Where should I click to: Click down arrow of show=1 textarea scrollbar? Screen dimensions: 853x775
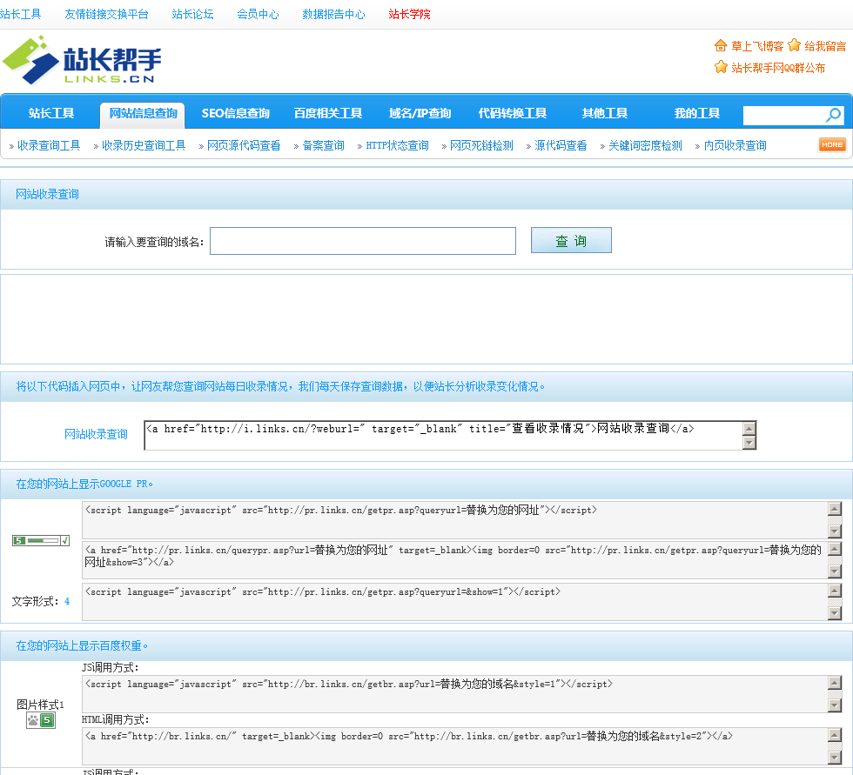tap(835, 612)
